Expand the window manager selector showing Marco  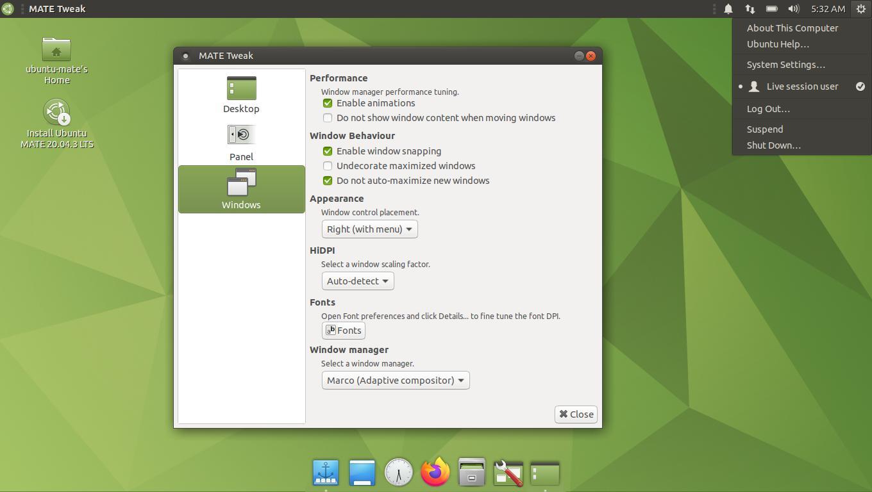click(x=395, y=380)
